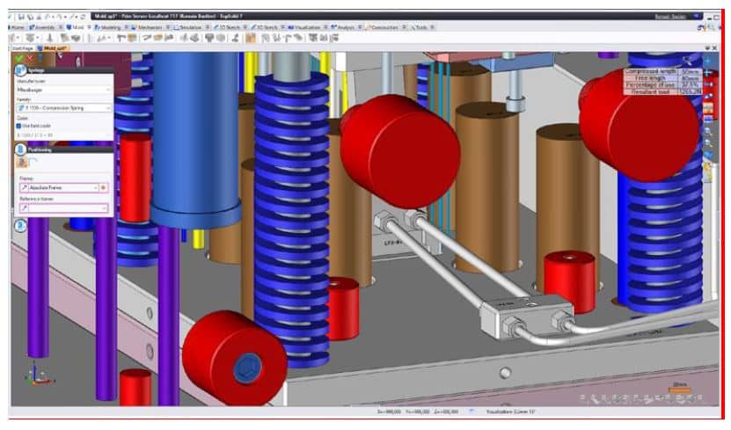
Task: Click the green checkmark to validate
Action: 19,58
